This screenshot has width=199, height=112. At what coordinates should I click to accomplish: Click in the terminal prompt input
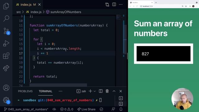point(100,100)
